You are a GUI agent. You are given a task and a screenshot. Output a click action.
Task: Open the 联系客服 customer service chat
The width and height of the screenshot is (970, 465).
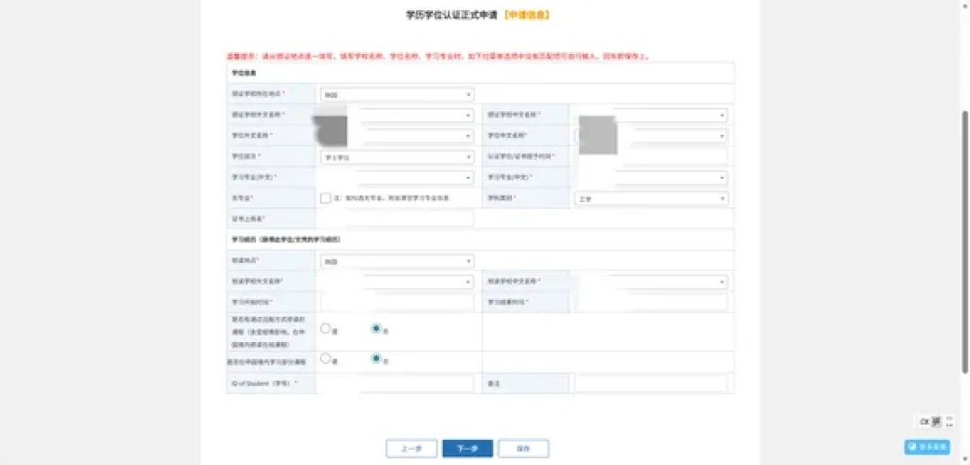927,447
